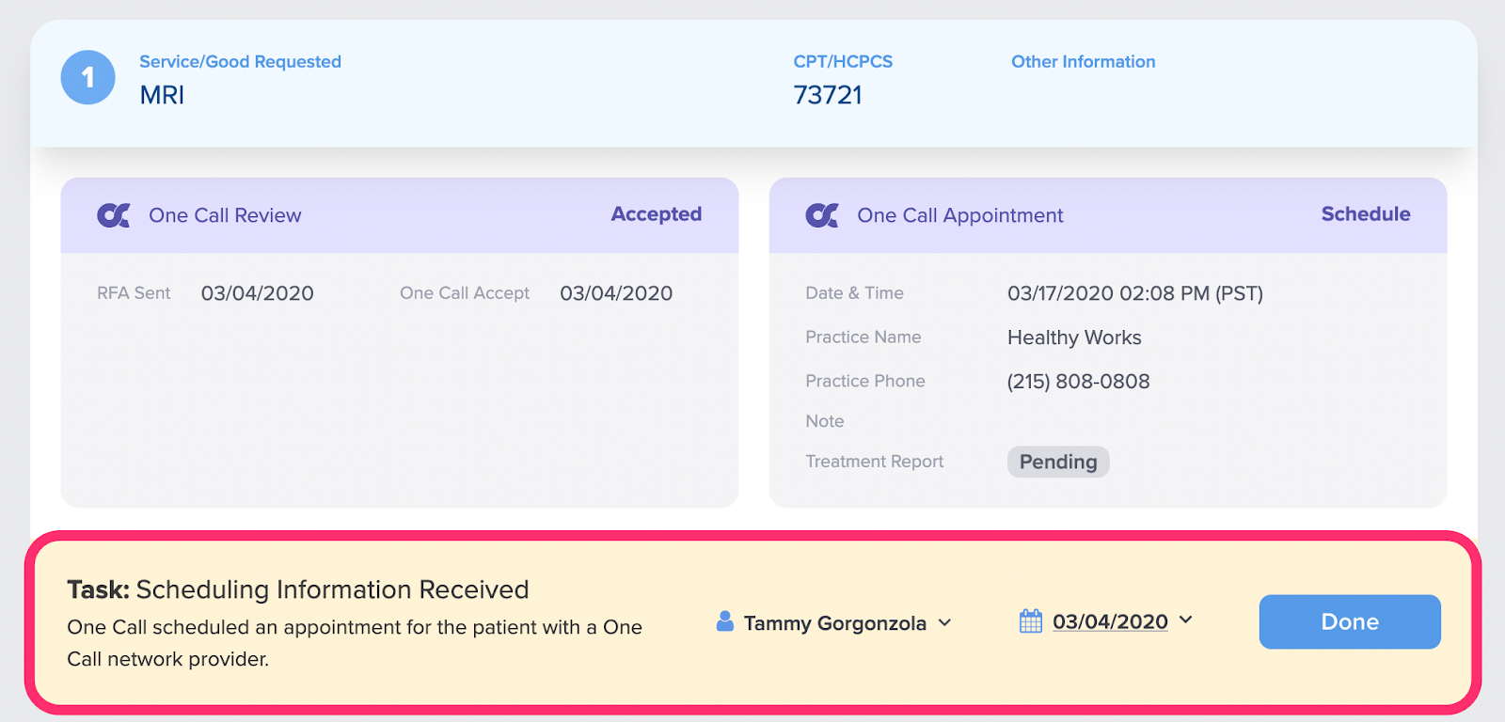1505x722 pixels.
Task: Mark the scheduling task as Done
Action: pyautogui.click(x=1350, y=621)
